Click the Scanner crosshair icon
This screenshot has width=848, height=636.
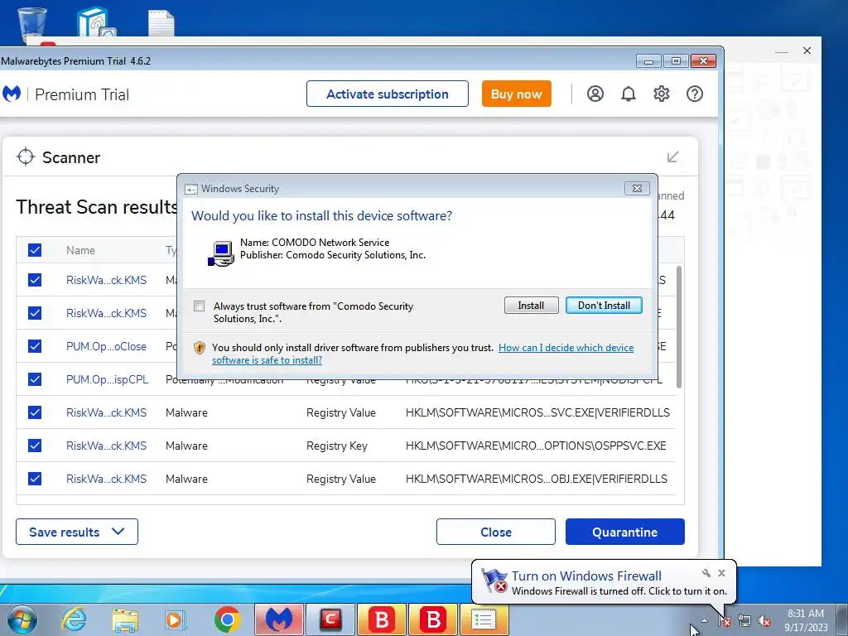(x=26, y=157)
